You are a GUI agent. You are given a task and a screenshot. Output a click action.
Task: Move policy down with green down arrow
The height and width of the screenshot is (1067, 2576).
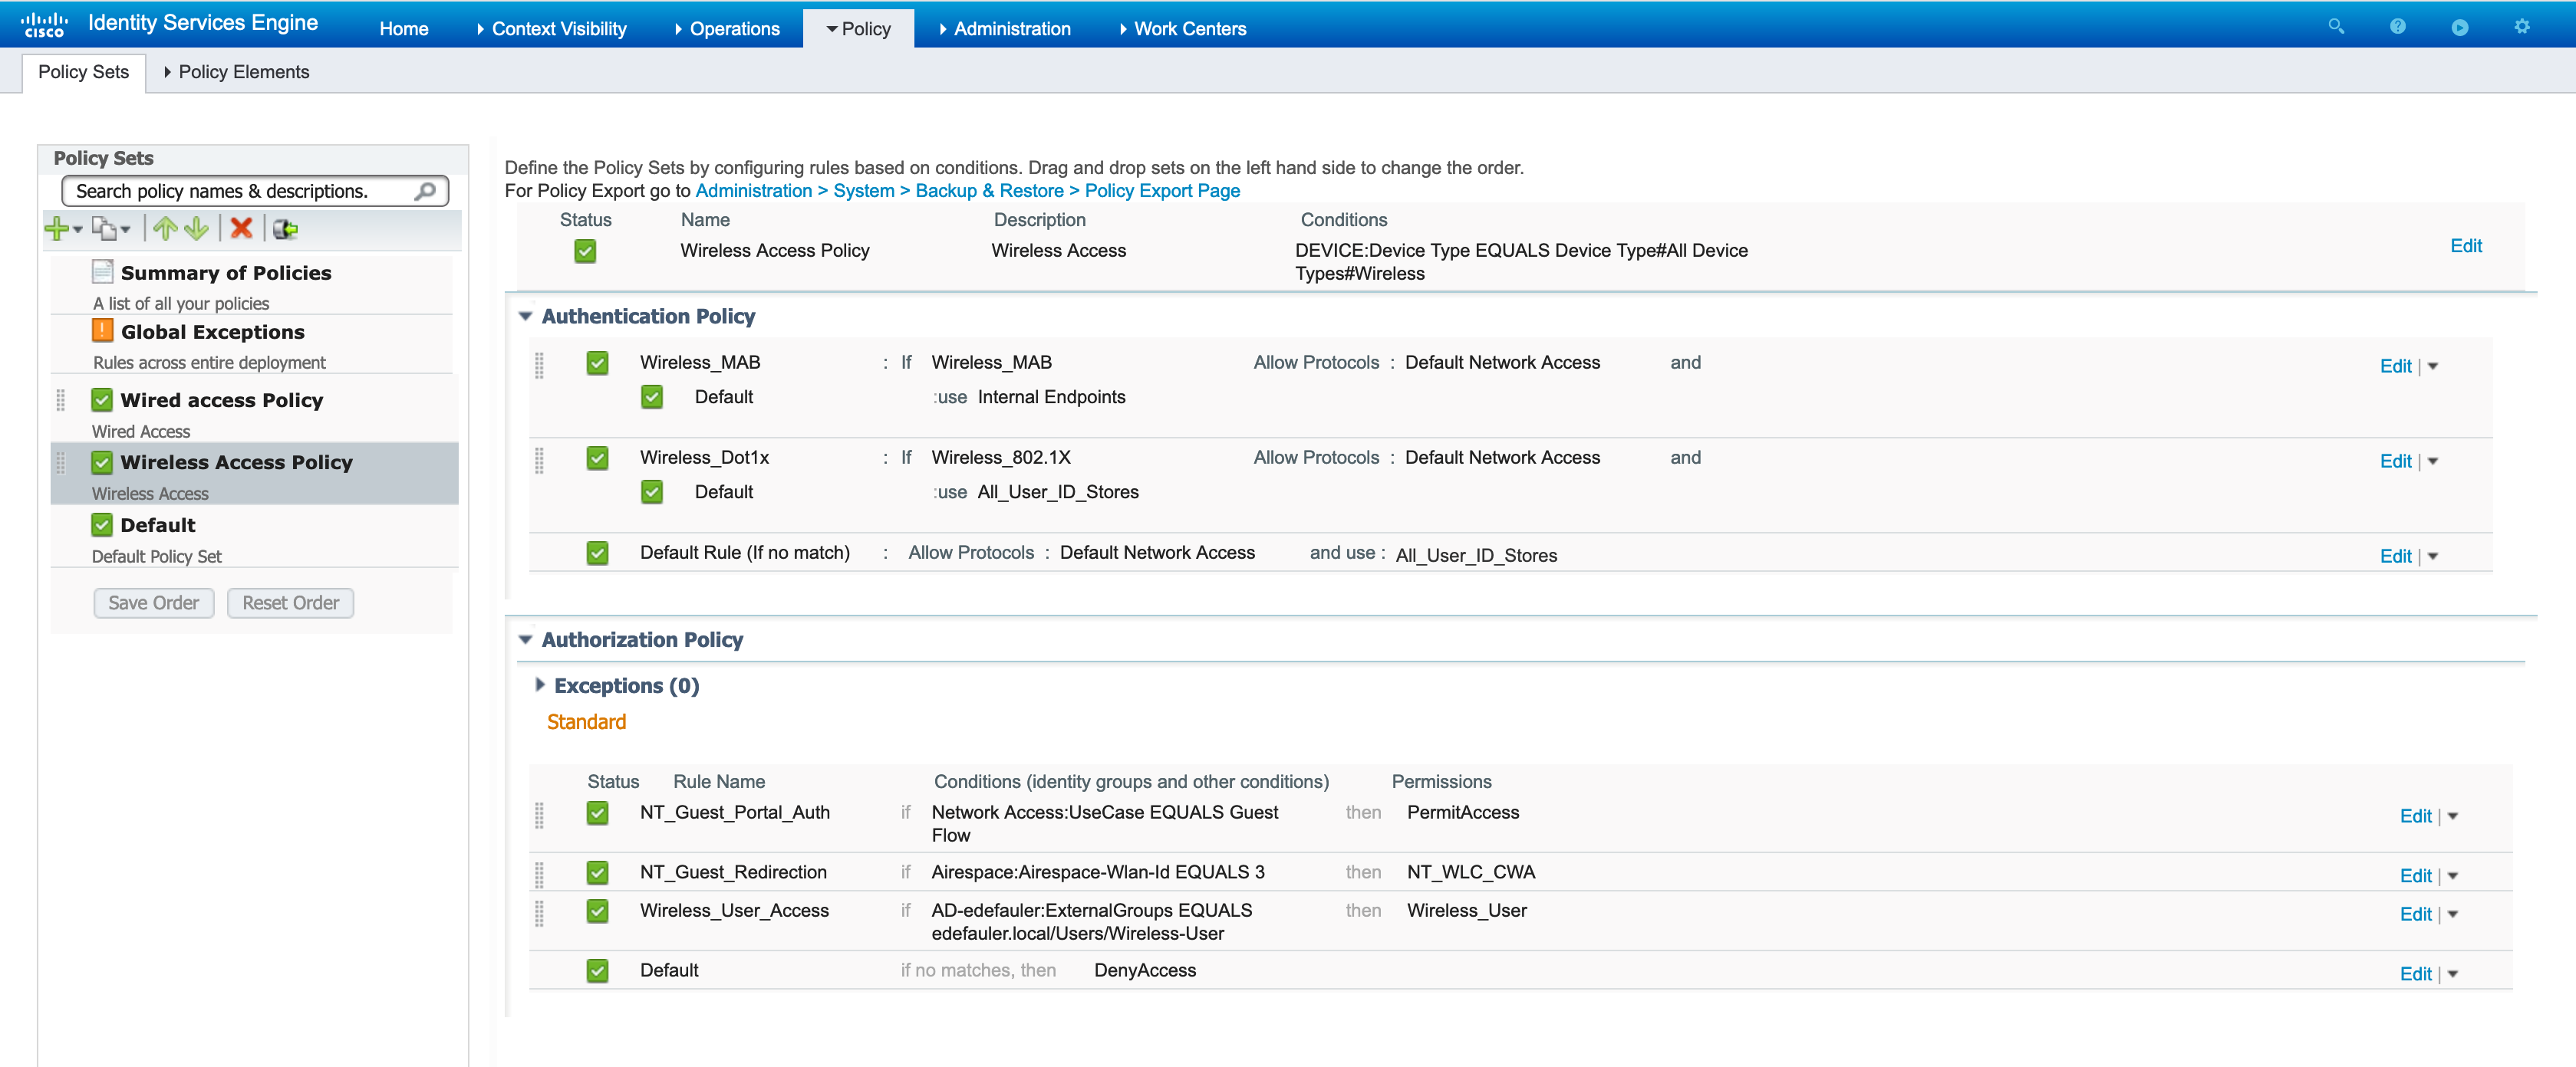(197, 228)
